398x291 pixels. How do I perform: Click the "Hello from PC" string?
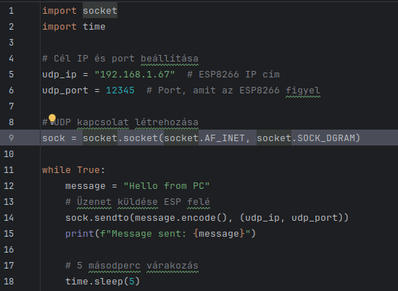[x=167, y=186]
